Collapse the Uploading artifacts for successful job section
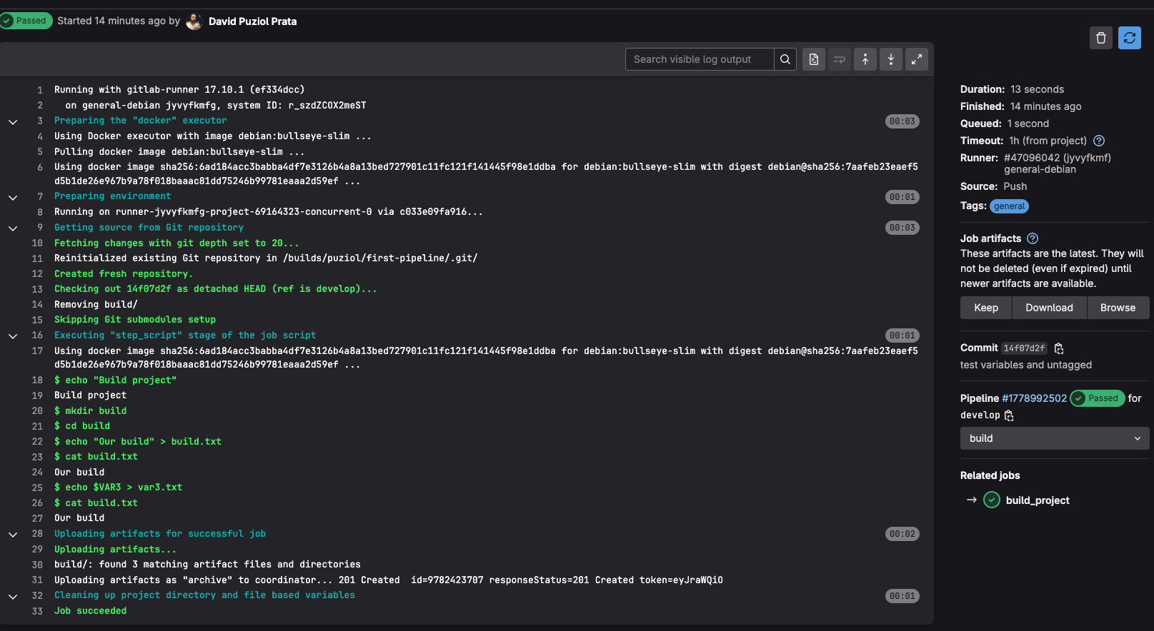The height and width of the screenshot is (631, 1154). click(x=13, y=534)
